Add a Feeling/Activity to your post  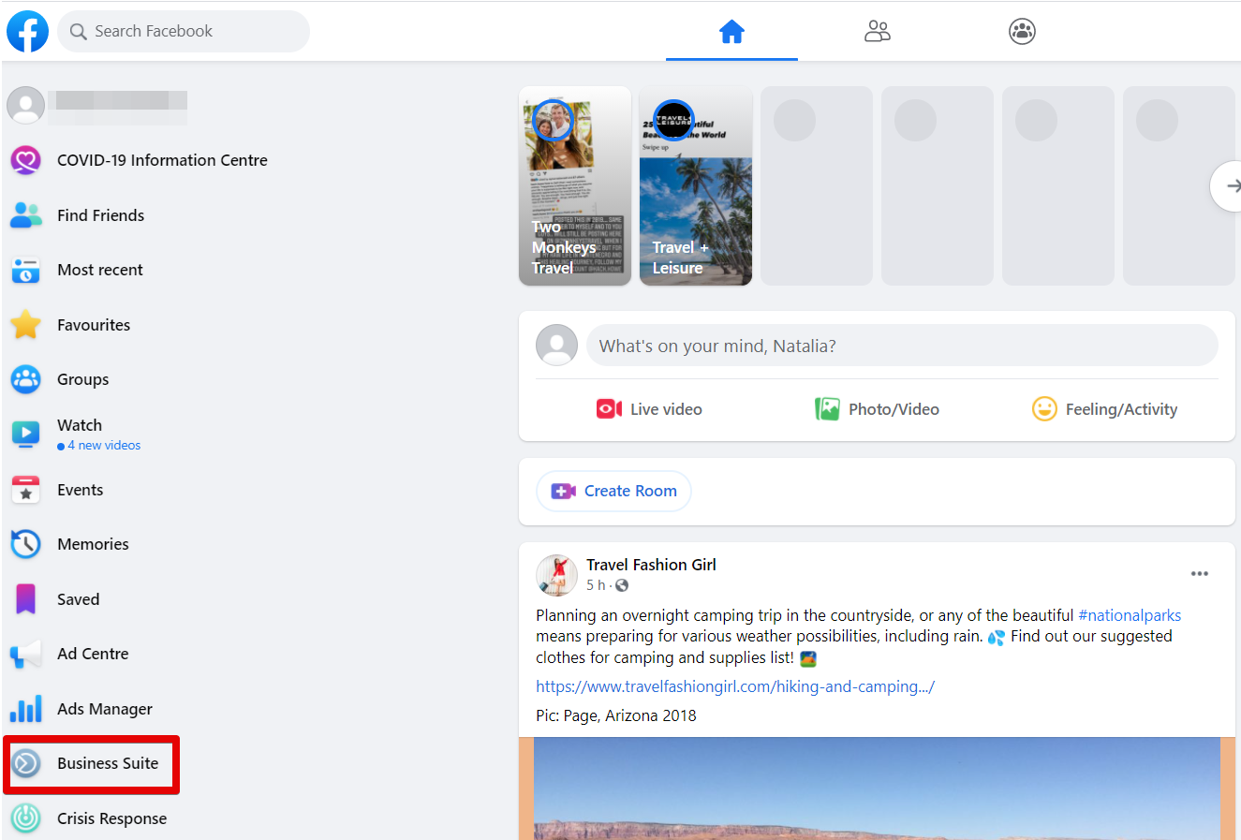(x=1105, y=408)
